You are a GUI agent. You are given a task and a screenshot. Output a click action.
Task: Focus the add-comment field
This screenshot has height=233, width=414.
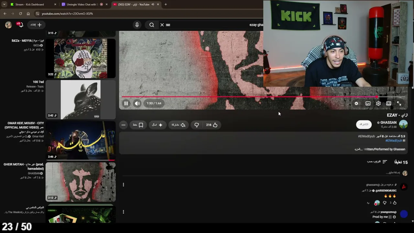(x=262, y=173)
